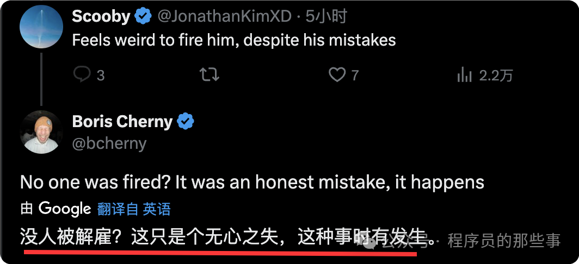Open the view analytics bar chart icon
579x264 pixels.
point(465,74)
